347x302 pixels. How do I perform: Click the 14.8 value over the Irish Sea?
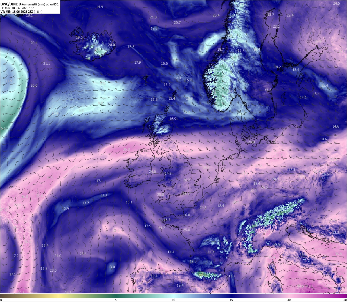click(168, 174)
